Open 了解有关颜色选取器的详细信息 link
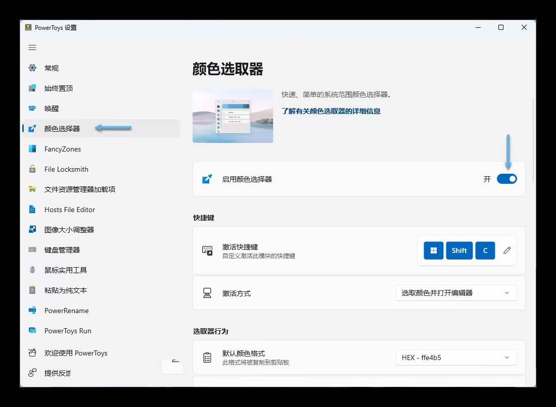This screenshot has height=407, width=556. [331, 111]
